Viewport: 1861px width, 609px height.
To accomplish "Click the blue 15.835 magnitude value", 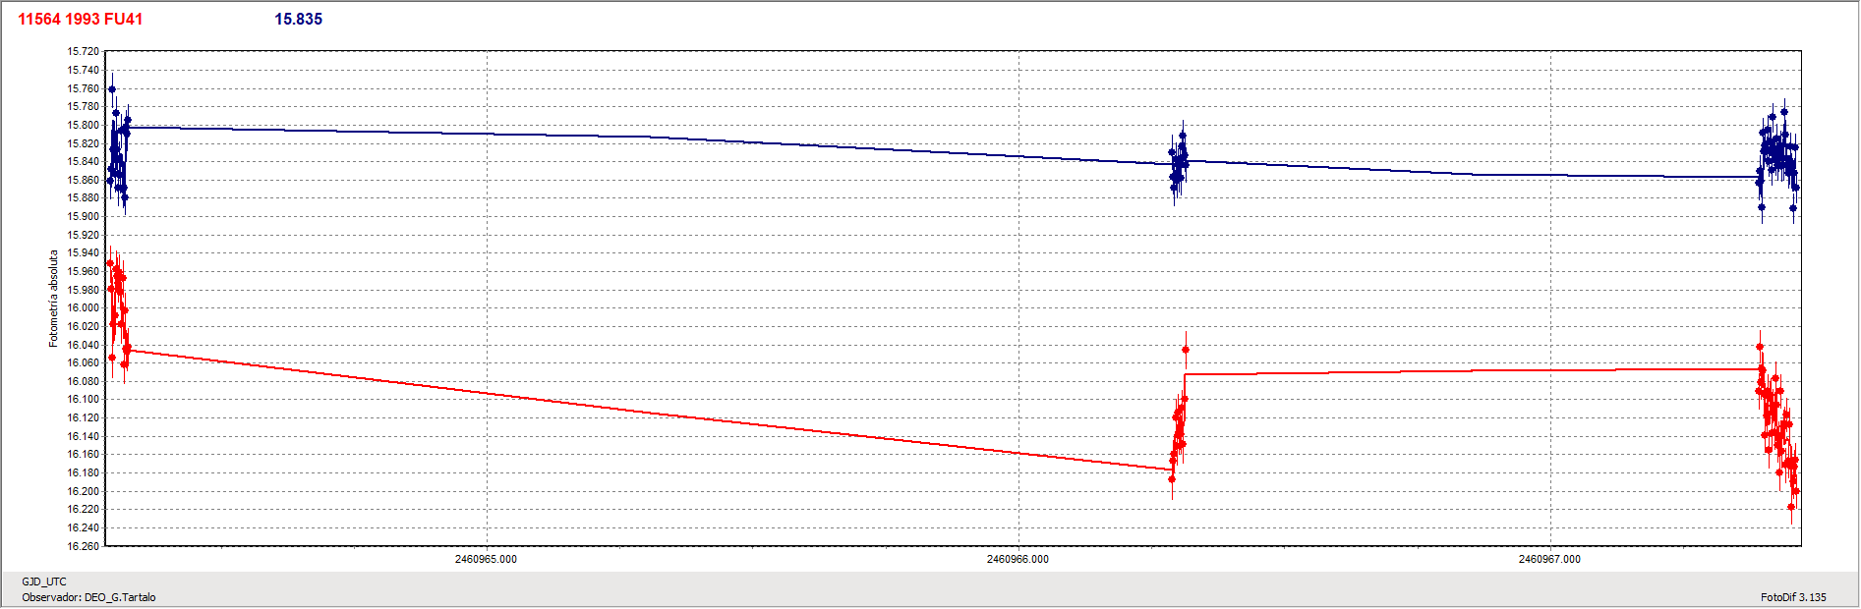I will [x=298, y=20].
